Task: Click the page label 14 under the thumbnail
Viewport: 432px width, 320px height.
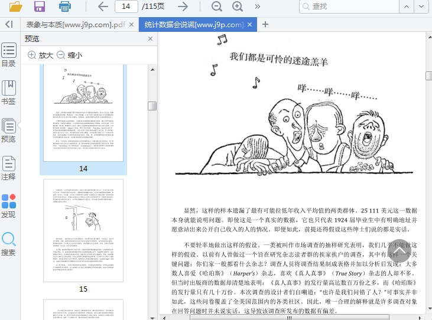Action: click(83, 168)
